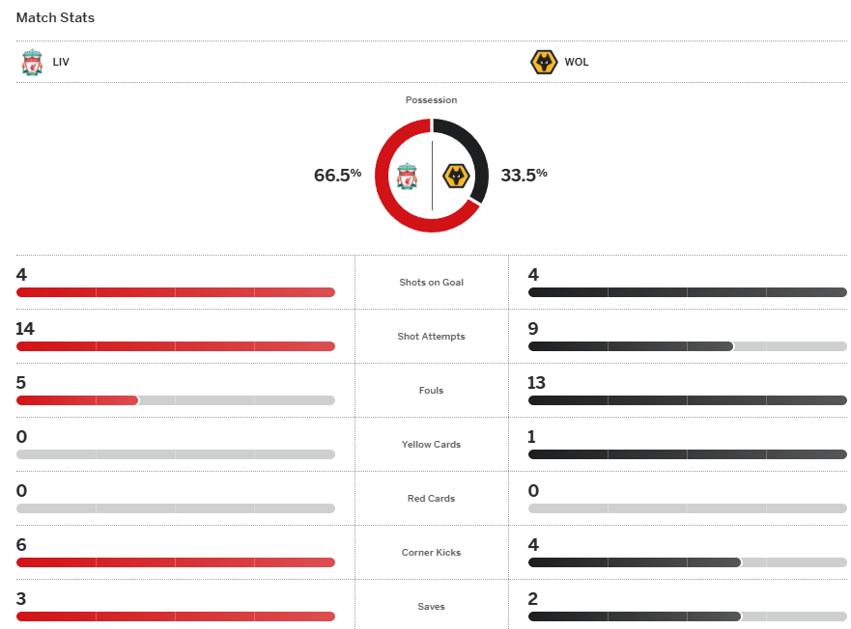This screenshot has width=851, height=629.
Task: Click Liverpool's red Fouls bar
Action: [x=77, y=400]
